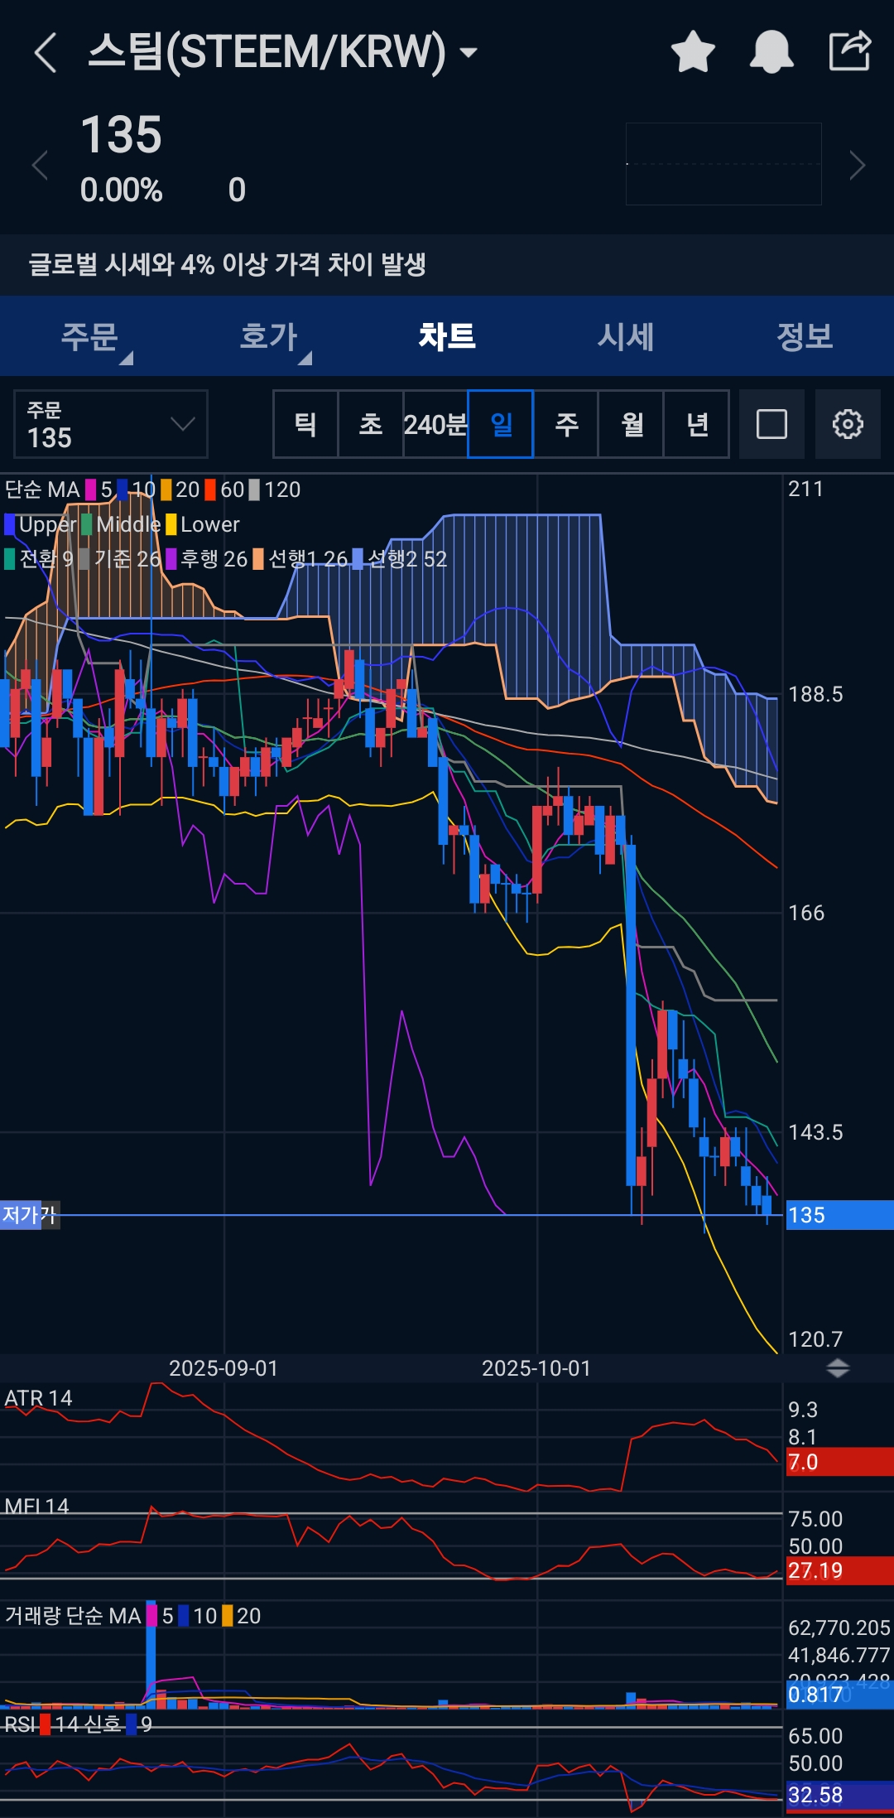Open price alert bell icon
The height and width of the screenshot is (1818, 894).
pyautogui.click(x=771, y=51)
